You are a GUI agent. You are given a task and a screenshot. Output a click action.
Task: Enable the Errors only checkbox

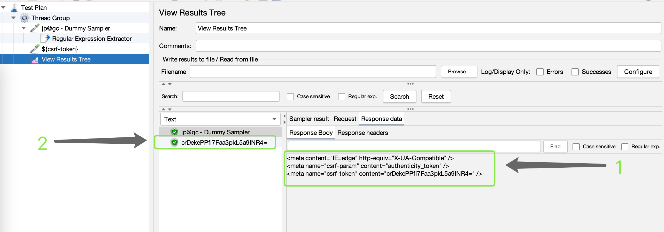coord(540,72)
